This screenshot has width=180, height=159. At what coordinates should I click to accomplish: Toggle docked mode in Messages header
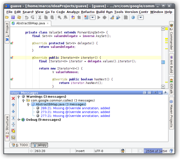pos(149,93)
